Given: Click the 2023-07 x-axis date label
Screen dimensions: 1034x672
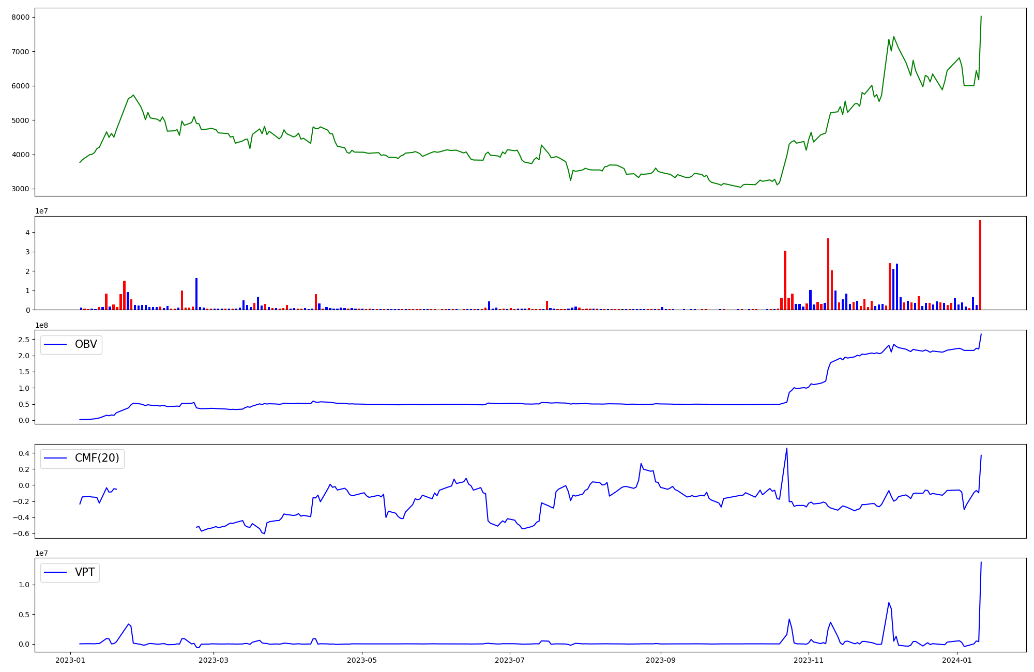Looking at the screenshot, I should click(x=510, y=660).
